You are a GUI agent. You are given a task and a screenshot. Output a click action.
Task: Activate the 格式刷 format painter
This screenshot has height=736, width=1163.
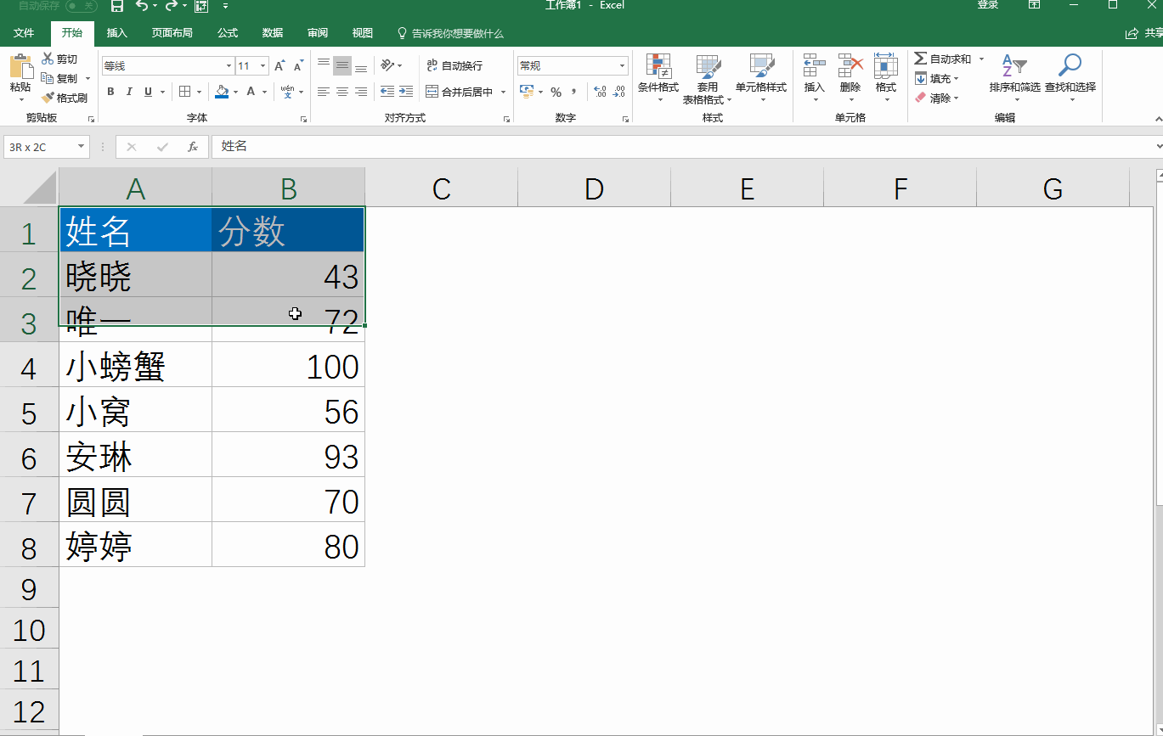64,98
